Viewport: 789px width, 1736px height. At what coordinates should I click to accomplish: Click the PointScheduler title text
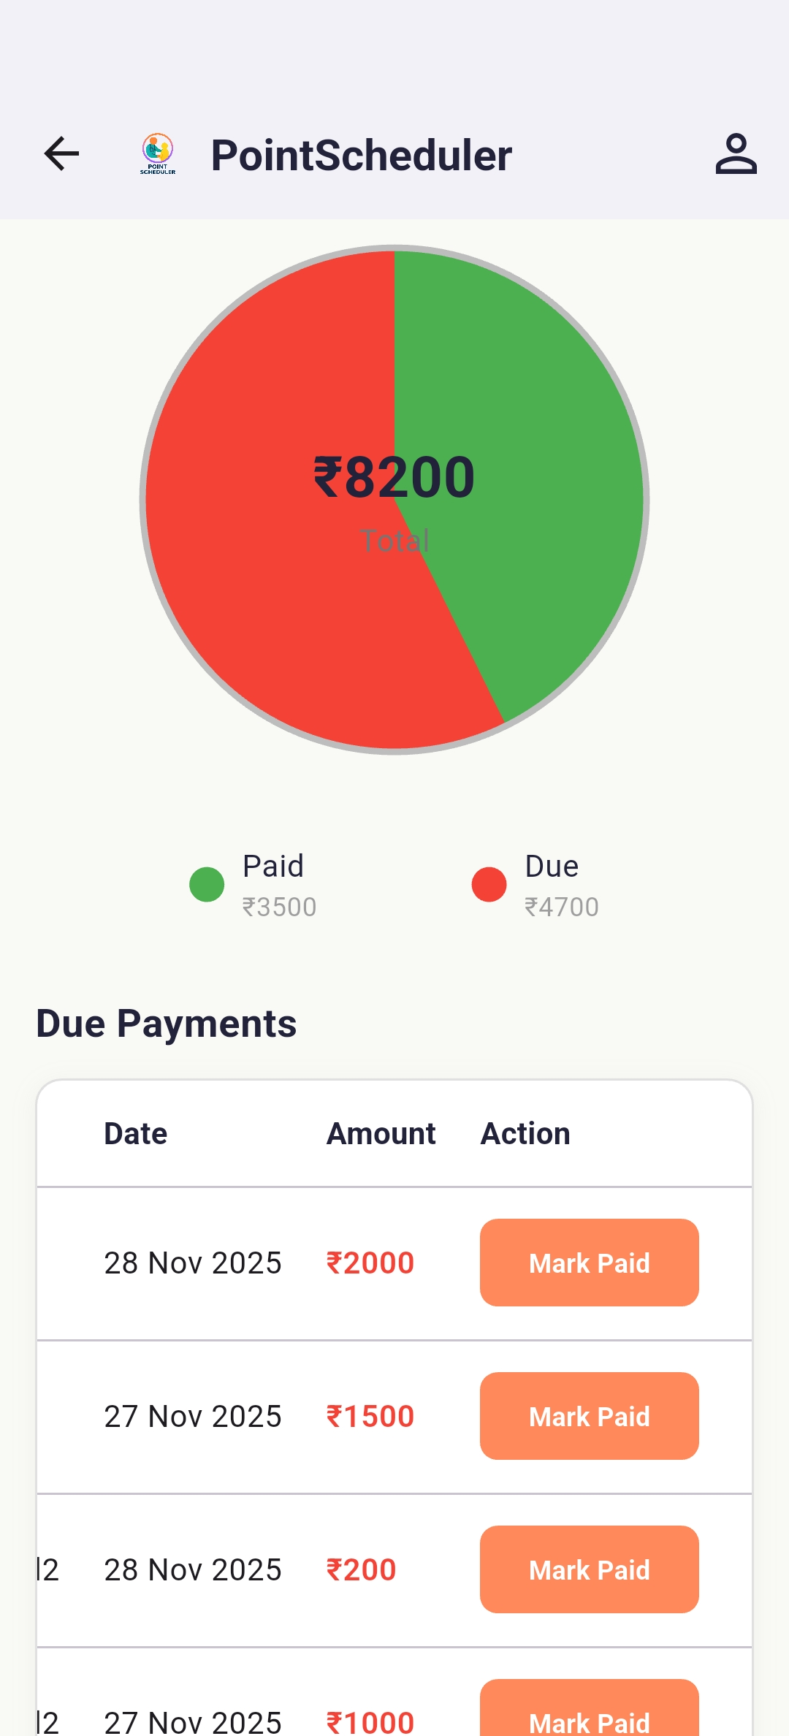click(x=362, y=156)
